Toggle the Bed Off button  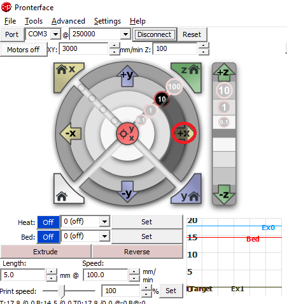click(x=48, y=237)
